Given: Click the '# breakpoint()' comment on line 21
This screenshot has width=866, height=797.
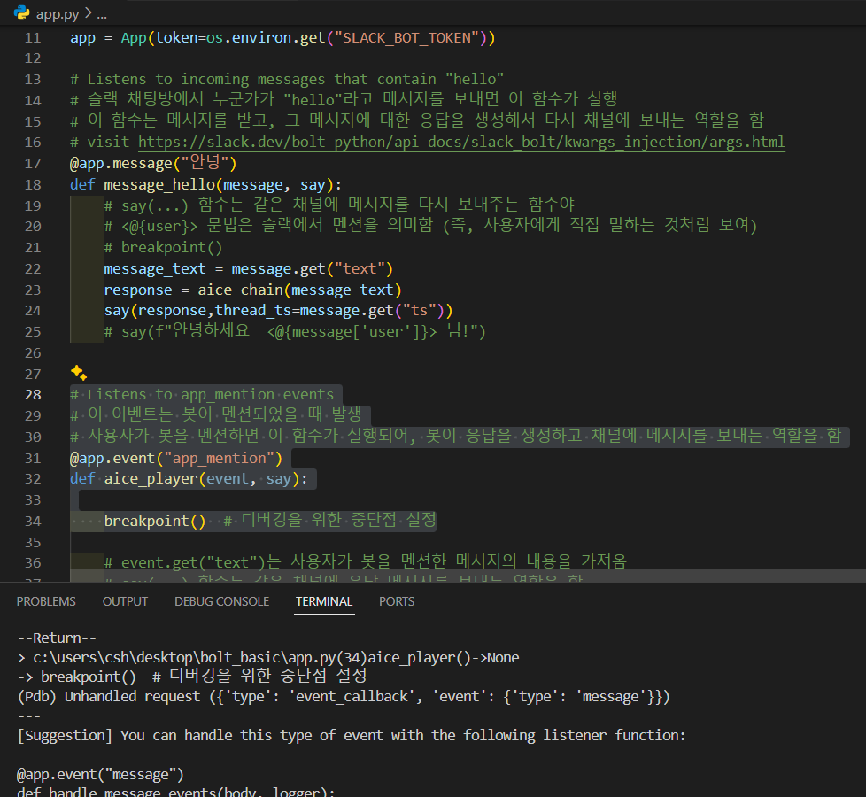Looking at the screenshot, I should click(164, 247).
